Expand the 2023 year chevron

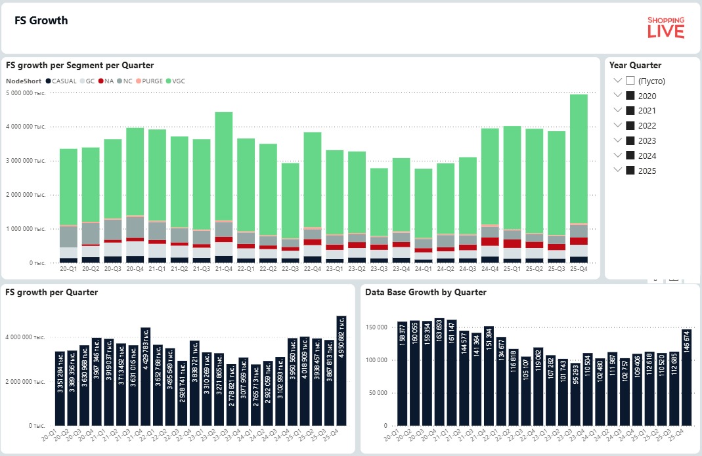click(618, 140)
